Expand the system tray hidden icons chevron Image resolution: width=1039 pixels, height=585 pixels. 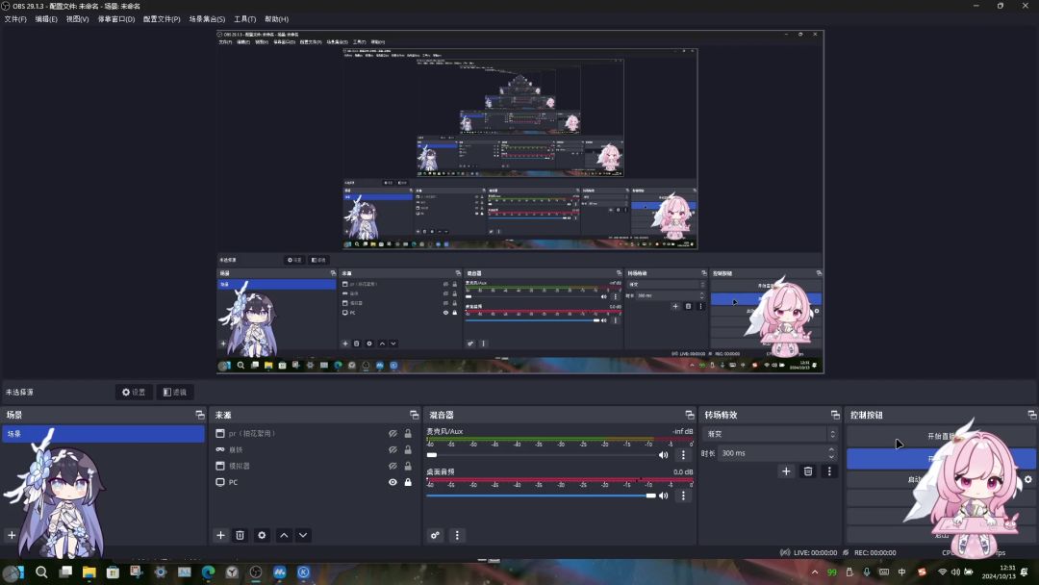(815, 572)
